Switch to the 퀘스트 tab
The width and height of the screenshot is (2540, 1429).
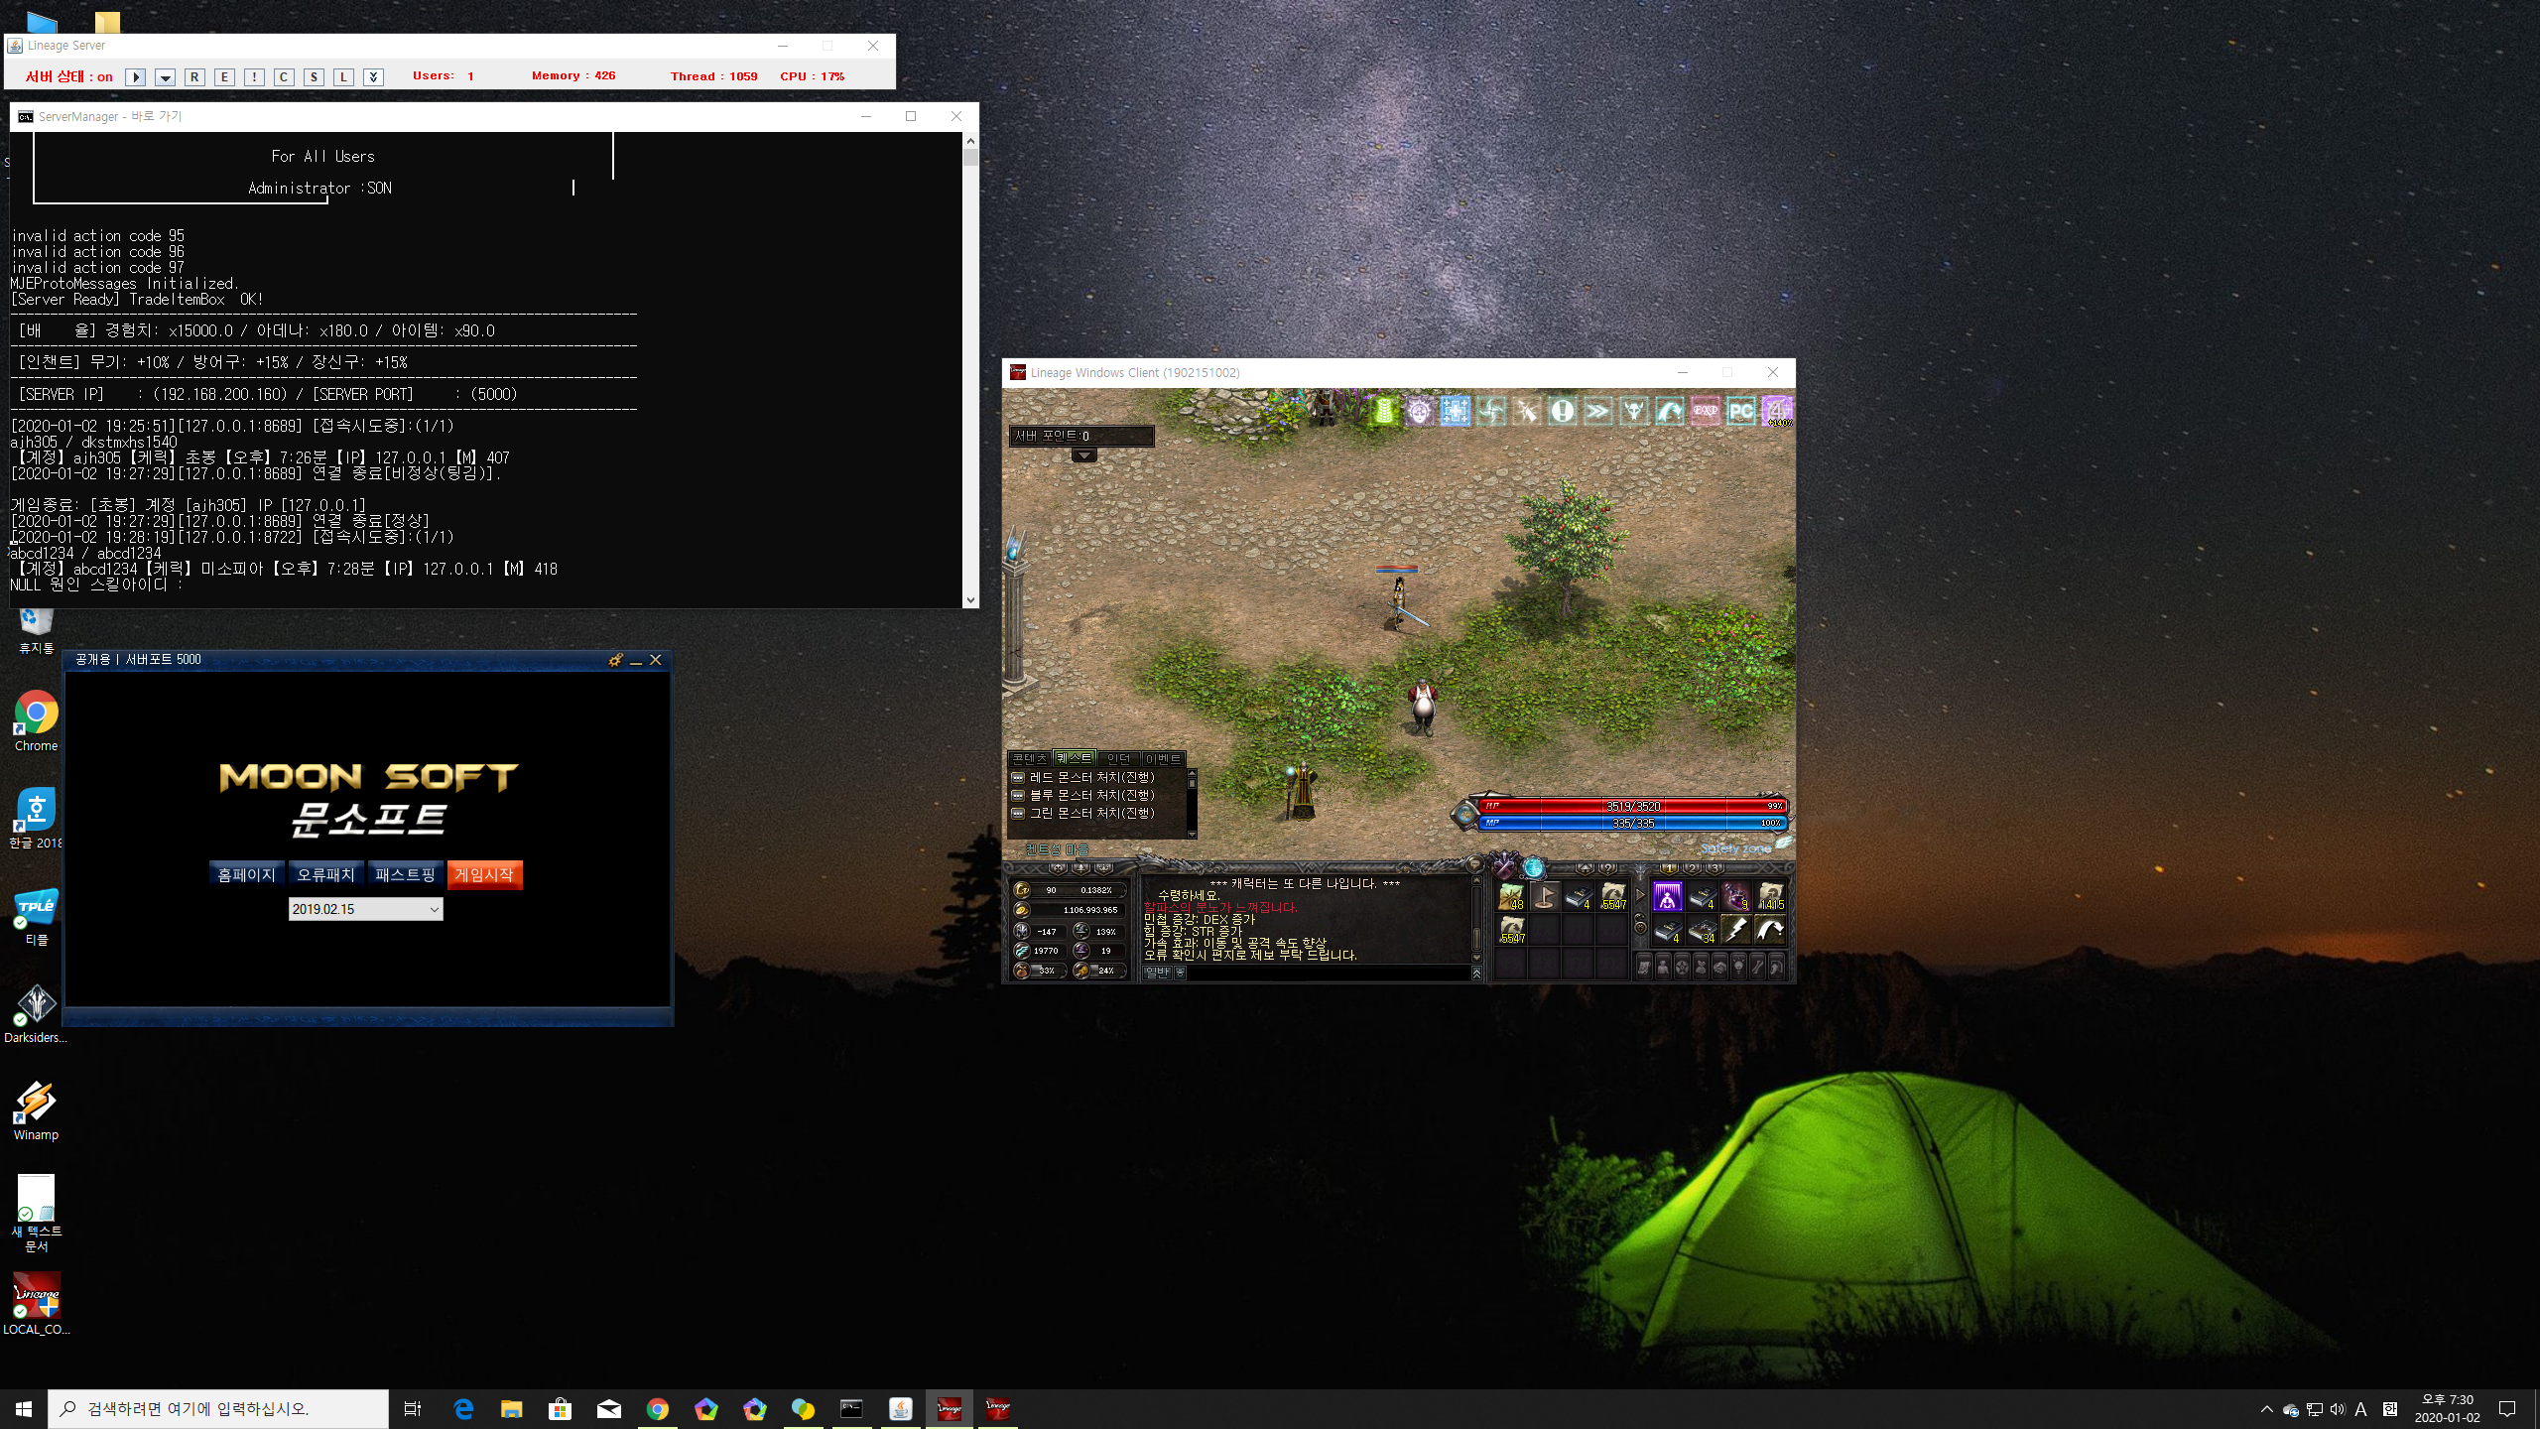1074,757
